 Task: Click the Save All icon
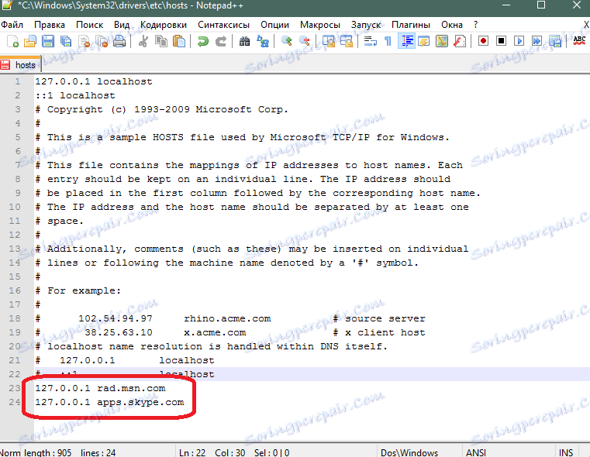[66, 41]
